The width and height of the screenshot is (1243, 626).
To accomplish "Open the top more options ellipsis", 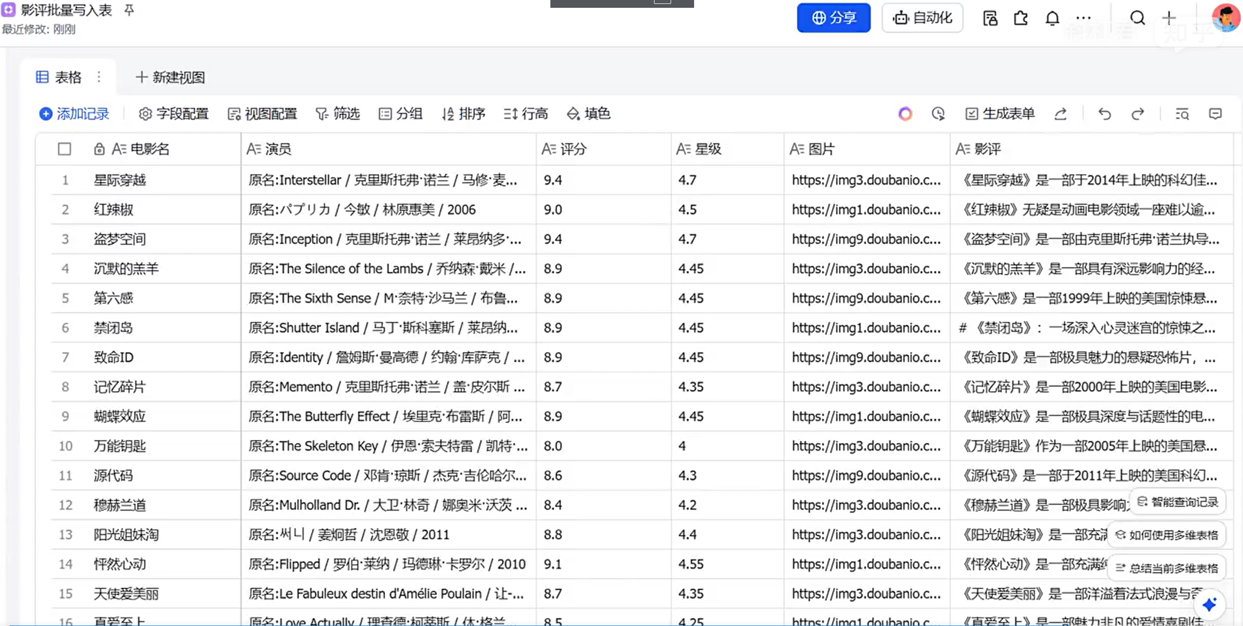I will tap(1084, 18).
